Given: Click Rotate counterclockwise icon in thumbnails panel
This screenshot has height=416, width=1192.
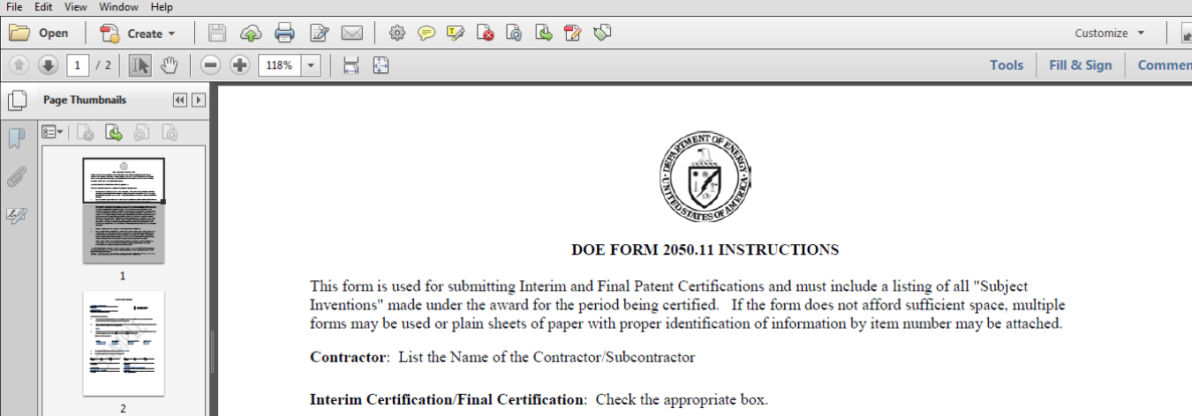Looking at the screenshot, I should pos(141,132).
